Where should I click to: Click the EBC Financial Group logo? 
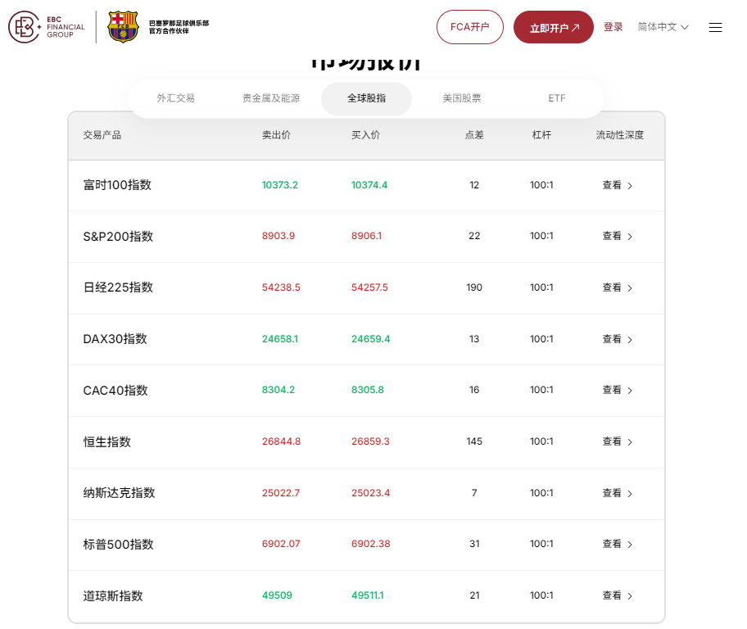point(46,26)
